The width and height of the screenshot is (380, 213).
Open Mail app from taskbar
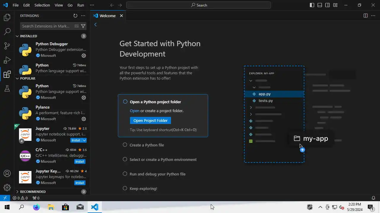80,207
